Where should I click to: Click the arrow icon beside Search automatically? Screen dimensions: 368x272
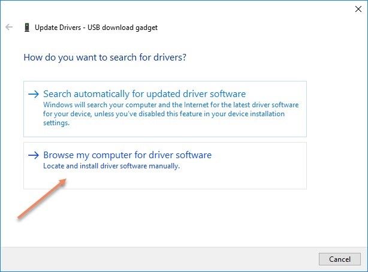click(34, 94)
